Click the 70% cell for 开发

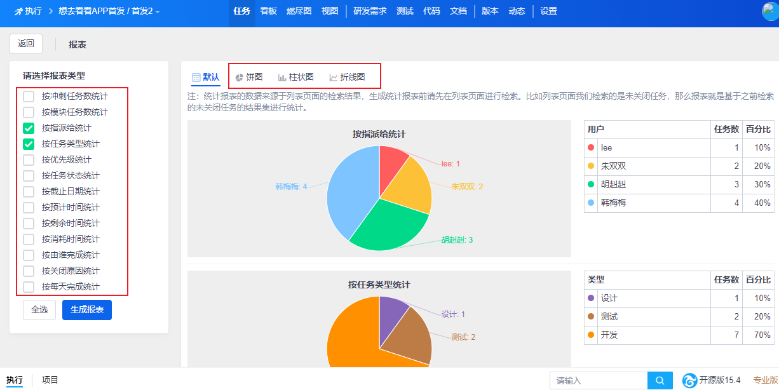(759, 335)
